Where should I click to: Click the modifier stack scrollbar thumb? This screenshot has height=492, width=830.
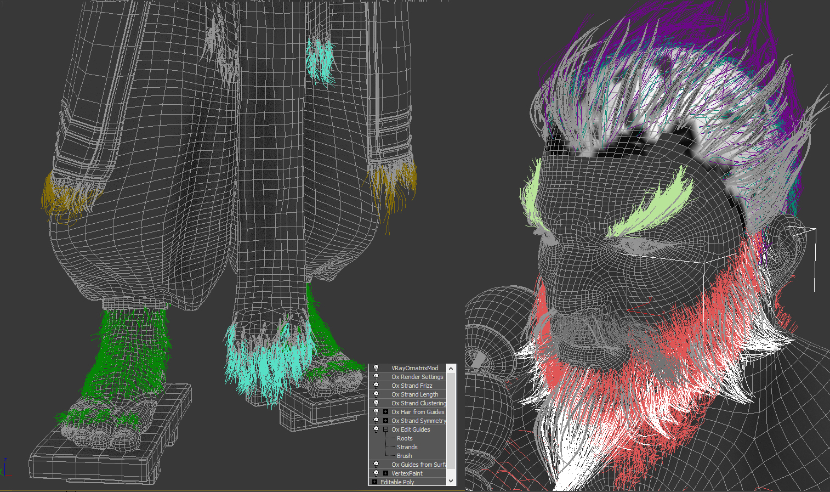pos(451,421)
